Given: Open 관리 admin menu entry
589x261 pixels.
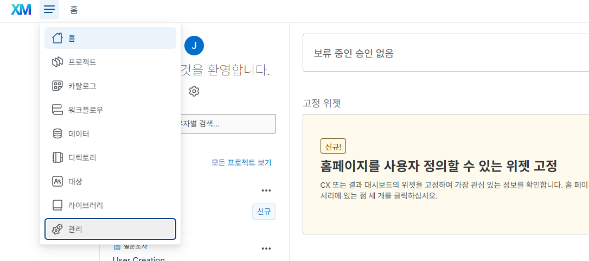Looking at the screenshot, I should pyautogui.click(x=110, y=229).
